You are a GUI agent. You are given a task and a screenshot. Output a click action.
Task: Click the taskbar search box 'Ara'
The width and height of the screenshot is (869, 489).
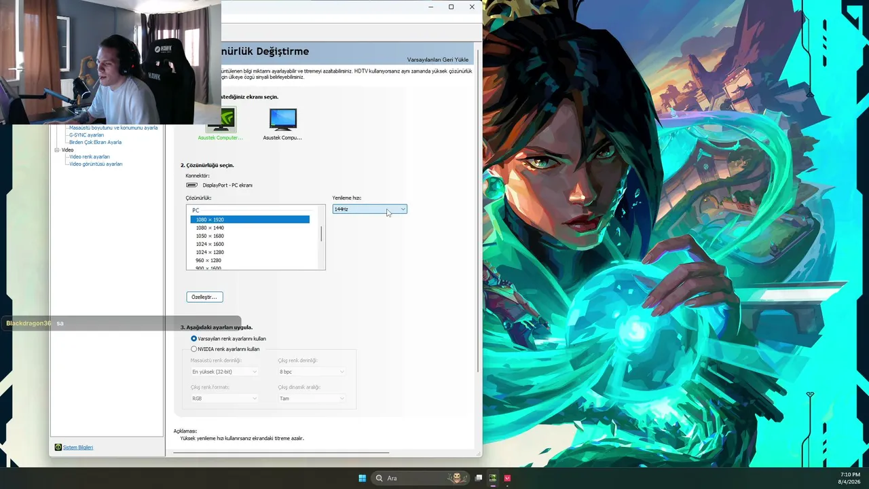click(x=421, y=478)
